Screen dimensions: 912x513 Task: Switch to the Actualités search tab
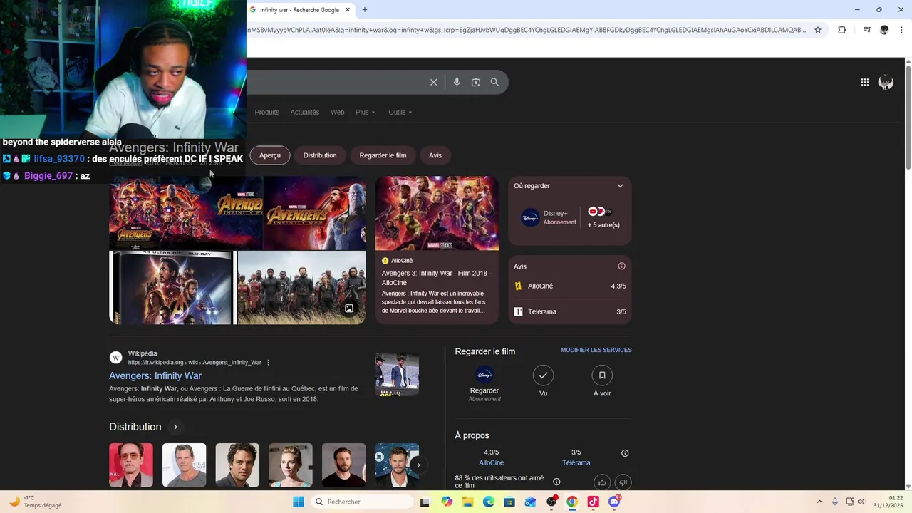[305, 113]
